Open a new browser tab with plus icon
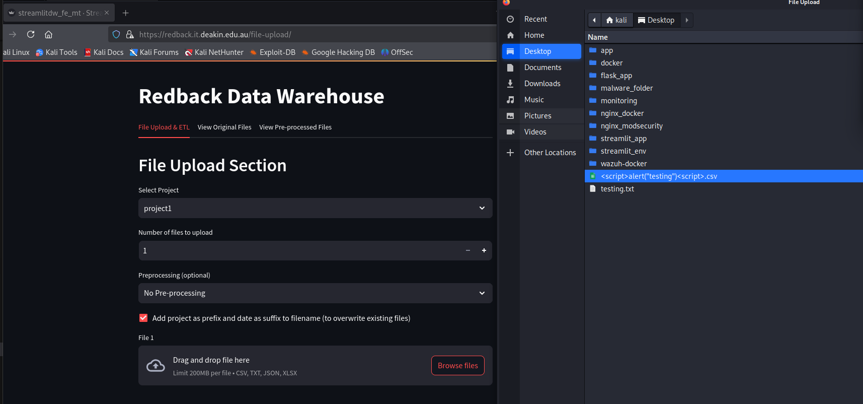The image size is (863, 404). pyautogui.click(x=126, y=13)
